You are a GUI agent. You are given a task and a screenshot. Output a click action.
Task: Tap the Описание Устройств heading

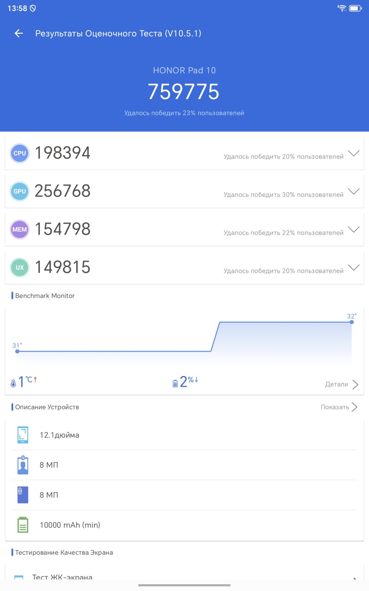click(47, 407)
